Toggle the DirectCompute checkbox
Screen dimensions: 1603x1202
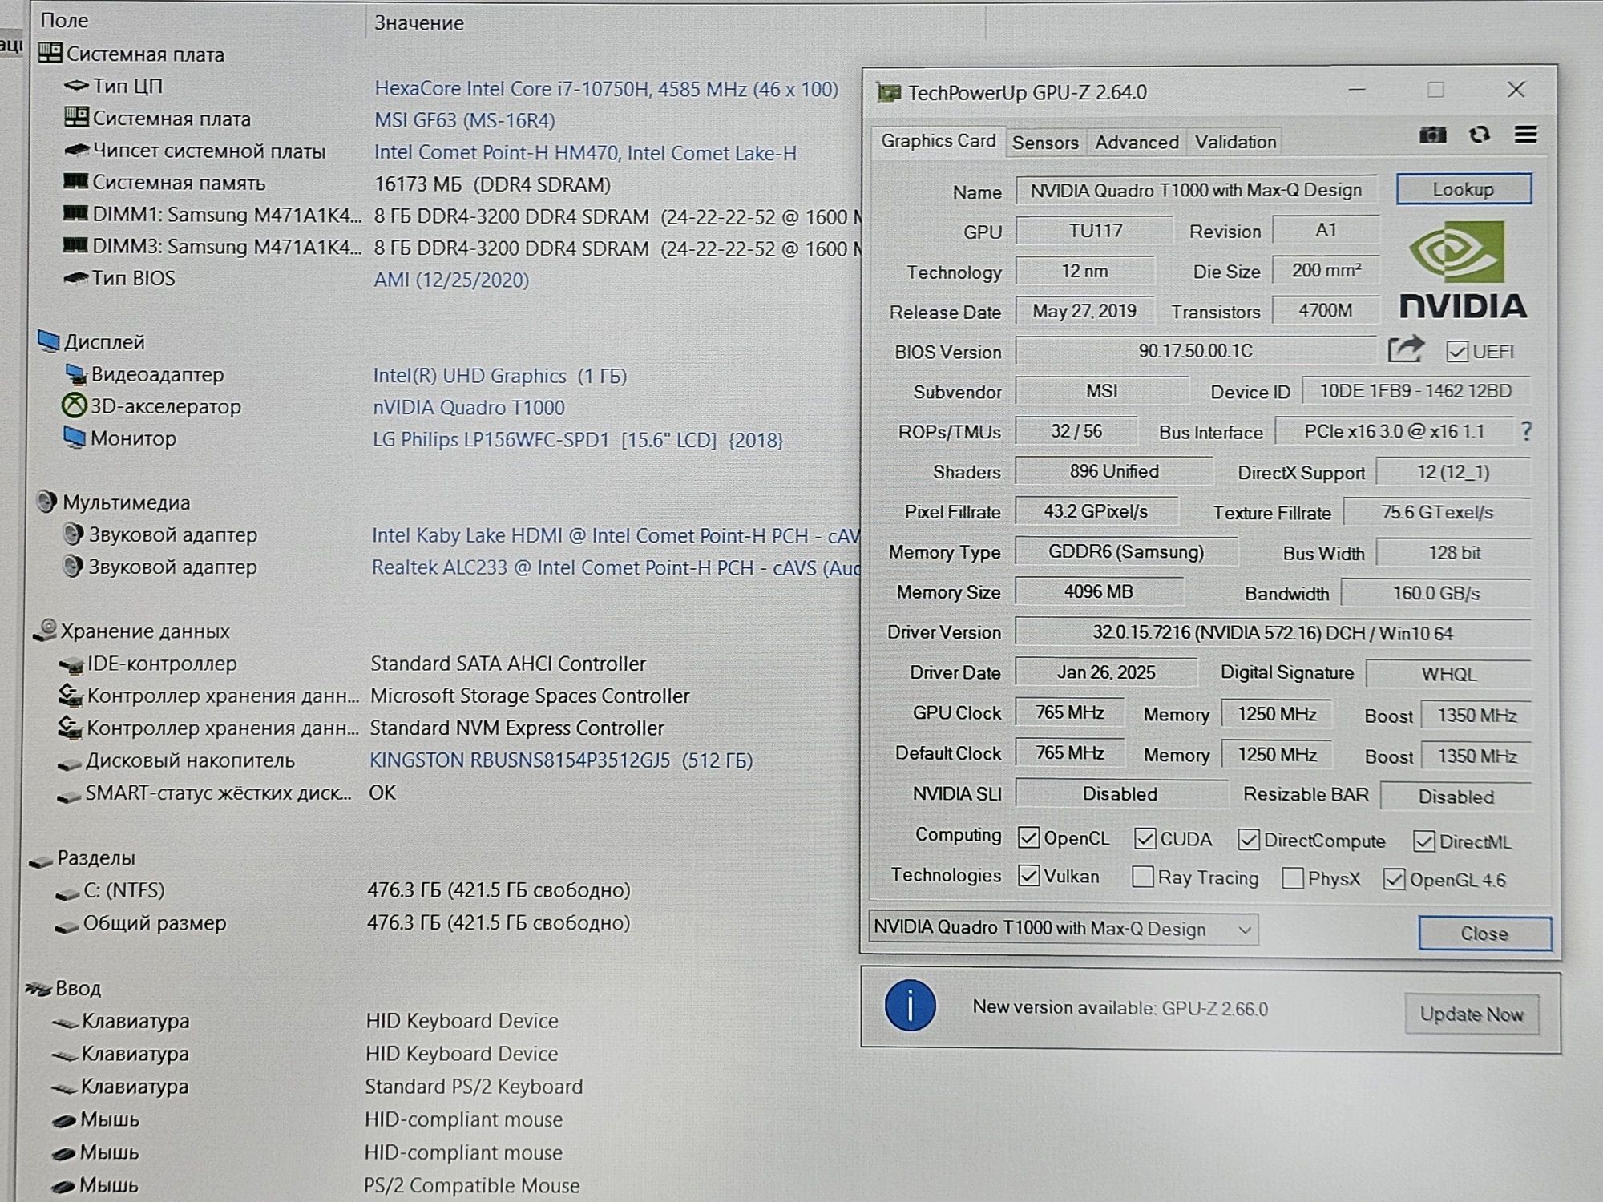tap(1248, 839)
